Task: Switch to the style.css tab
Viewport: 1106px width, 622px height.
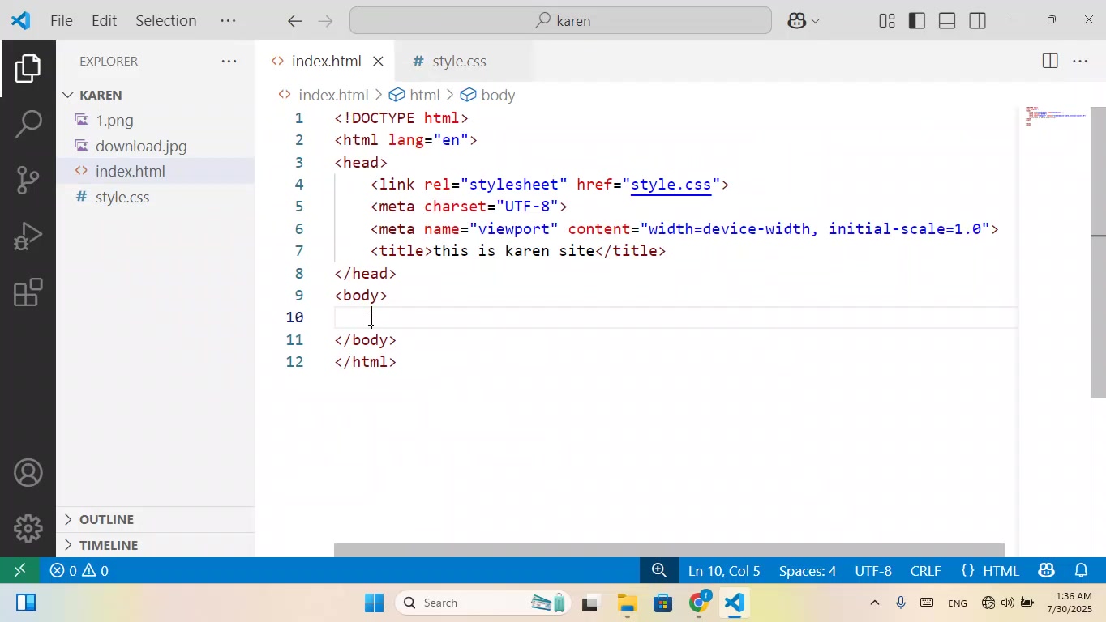Action: [x=458, y=62]
